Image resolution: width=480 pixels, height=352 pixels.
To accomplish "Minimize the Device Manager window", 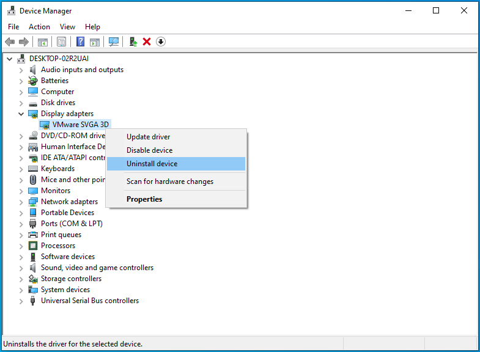I will tap(408, 11).
